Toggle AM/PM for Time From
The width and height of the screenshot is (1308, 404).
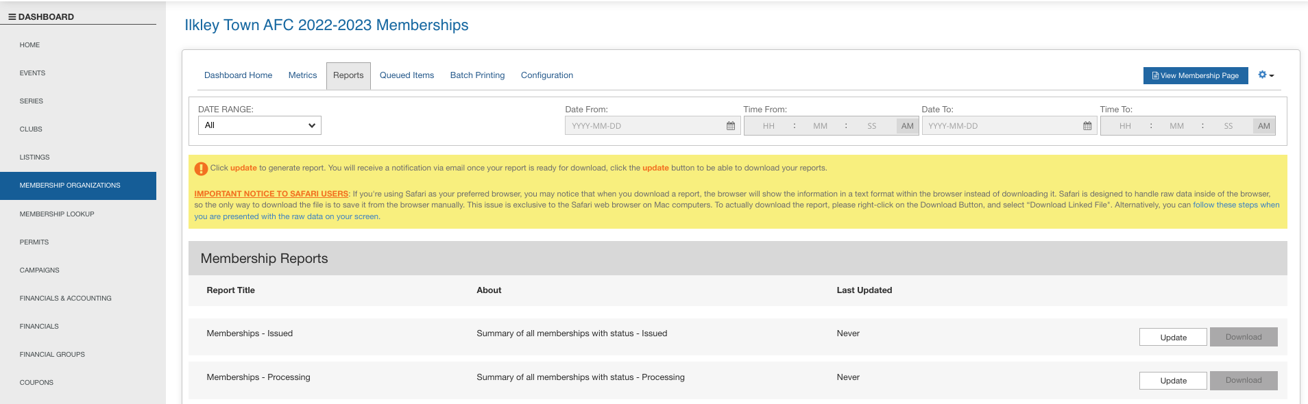(907, 126)
